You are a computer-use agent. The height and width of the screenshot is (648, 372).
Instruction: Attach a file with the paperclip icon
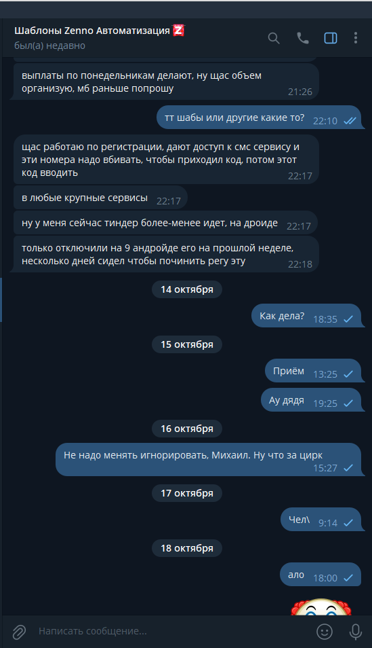(x=19, y=631)
